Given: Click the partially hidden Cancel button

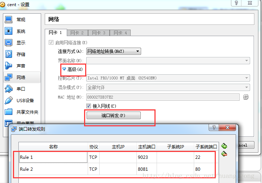Looking at the screenshot, I should (246, 145).
